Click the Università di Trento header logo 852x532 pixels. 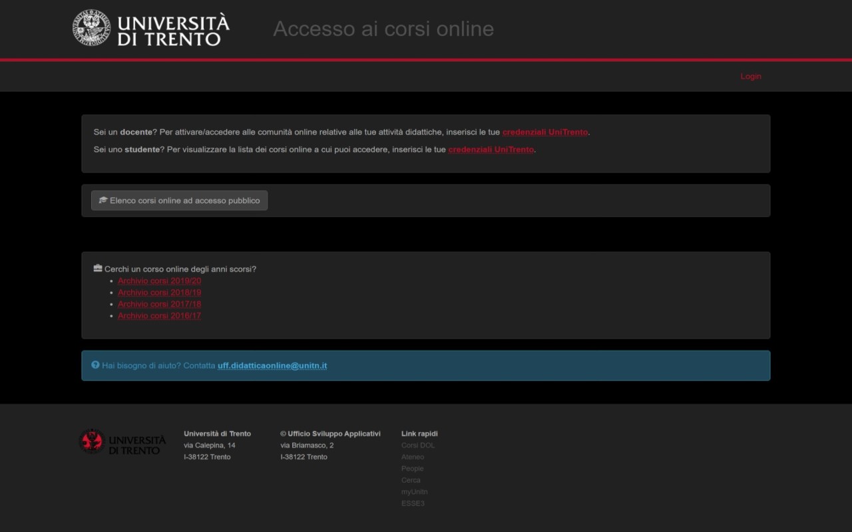(x=151, y=28)
